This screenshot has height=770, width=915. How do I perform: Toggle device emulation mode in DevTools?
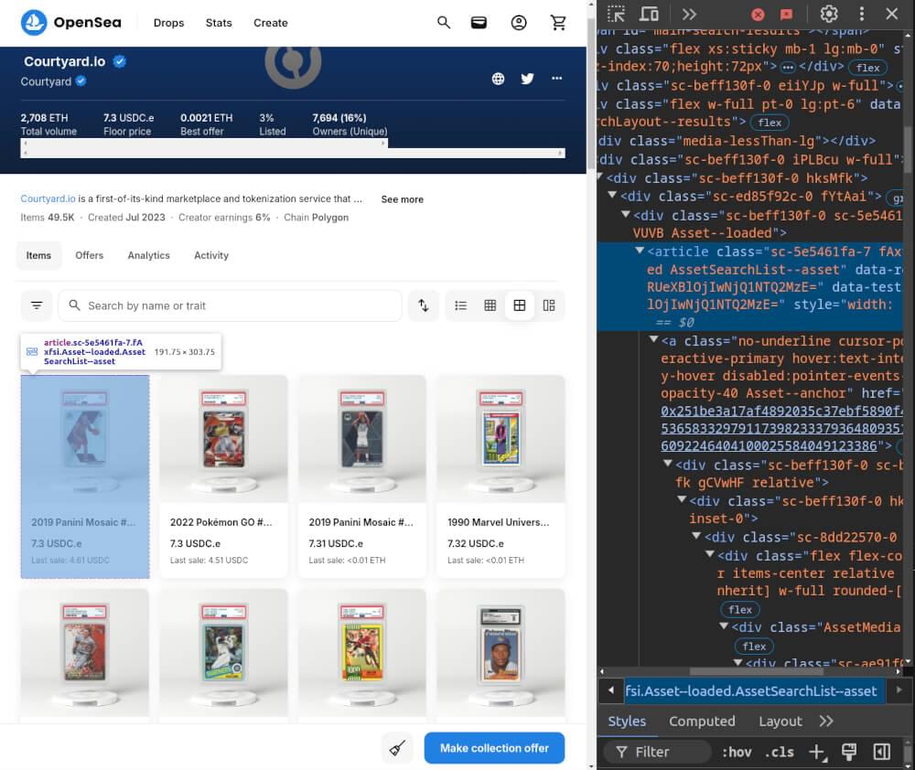click(x=650, y=14)
